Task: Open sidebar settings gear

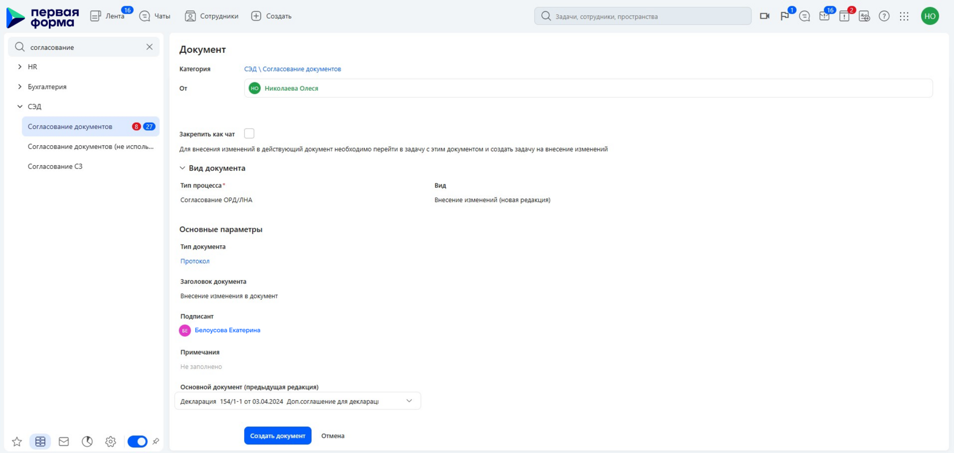Action: click(x=110, y=442)
